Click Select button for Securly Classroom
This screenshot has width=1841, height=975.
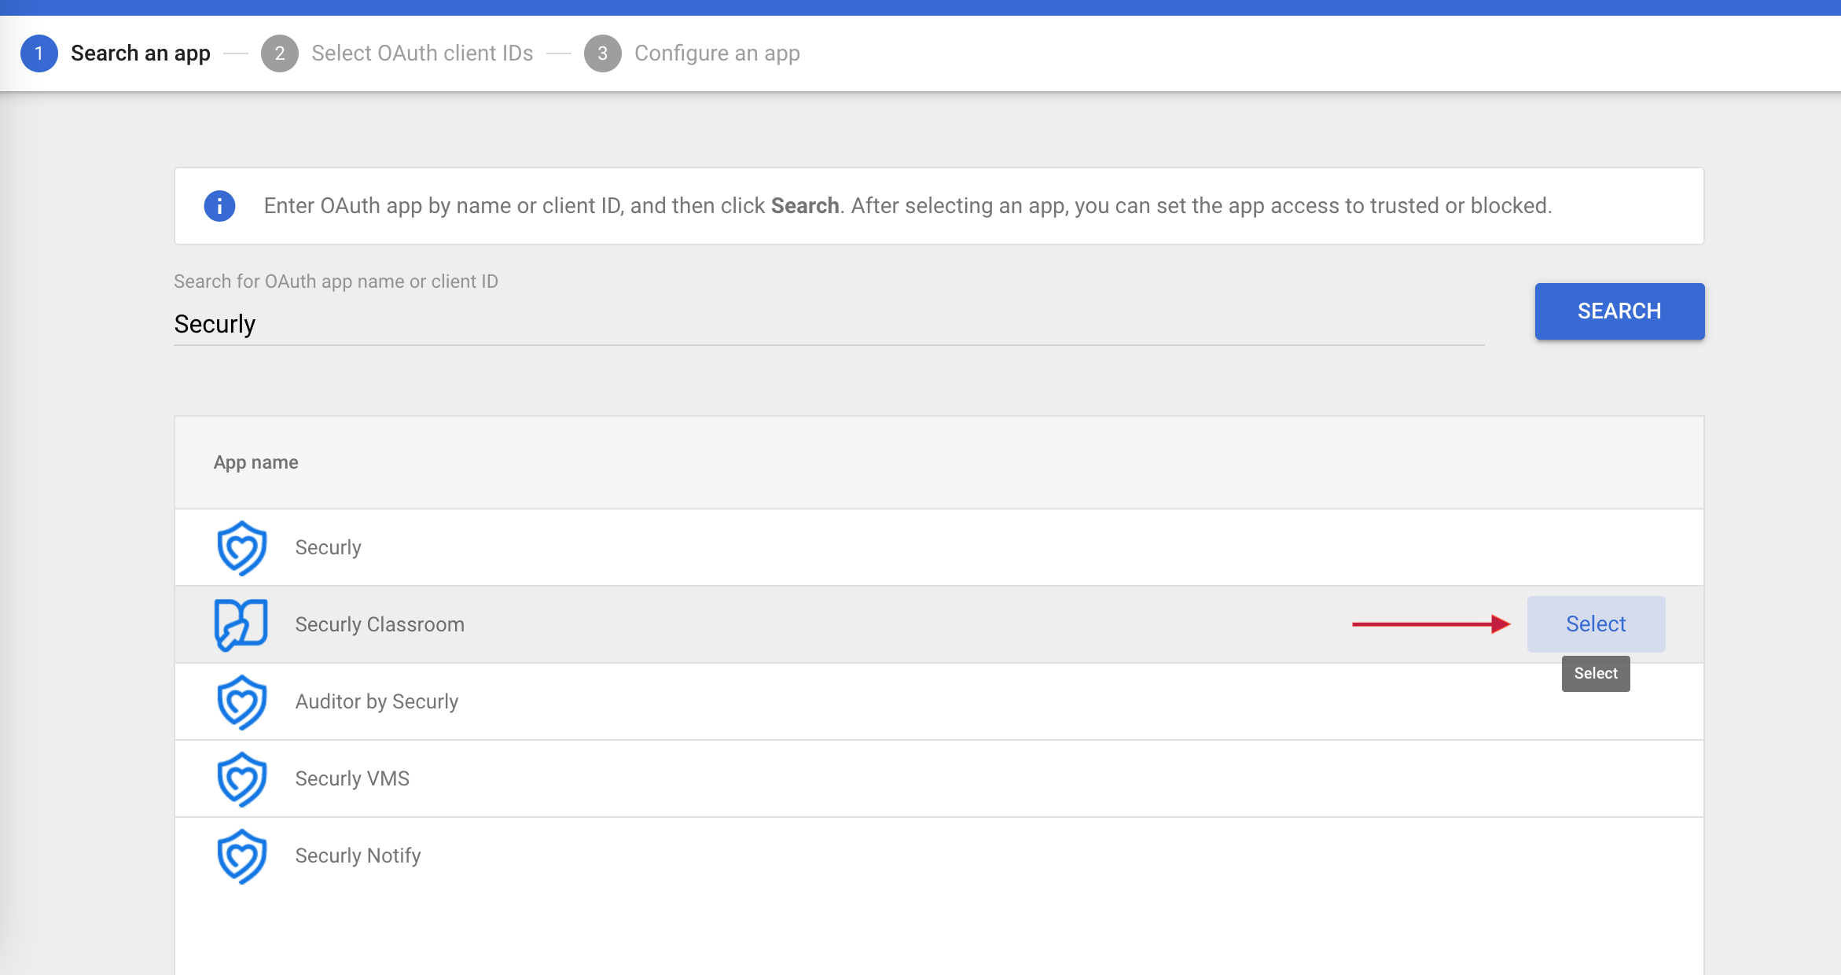(x=1596, y=624)
